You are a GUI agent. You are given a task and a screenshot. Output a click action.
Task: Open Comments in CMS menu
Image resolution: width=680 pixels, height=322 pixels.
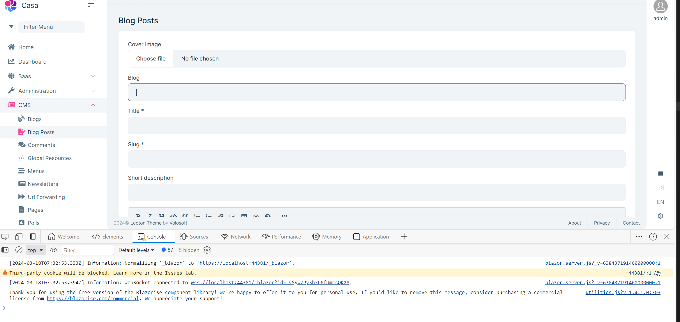pyautogui.click(x=41, y=145)
